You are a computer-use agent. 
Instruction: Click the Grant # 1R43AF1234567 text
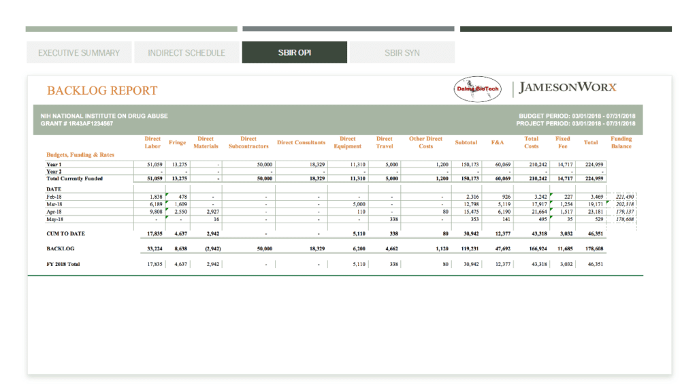pos(77,124)
